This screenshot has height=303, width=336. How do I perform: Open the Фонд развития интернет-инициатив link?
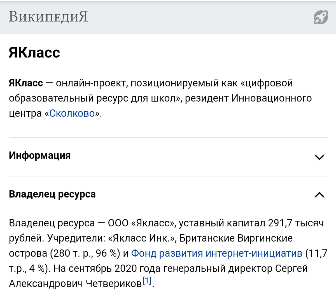217,253
